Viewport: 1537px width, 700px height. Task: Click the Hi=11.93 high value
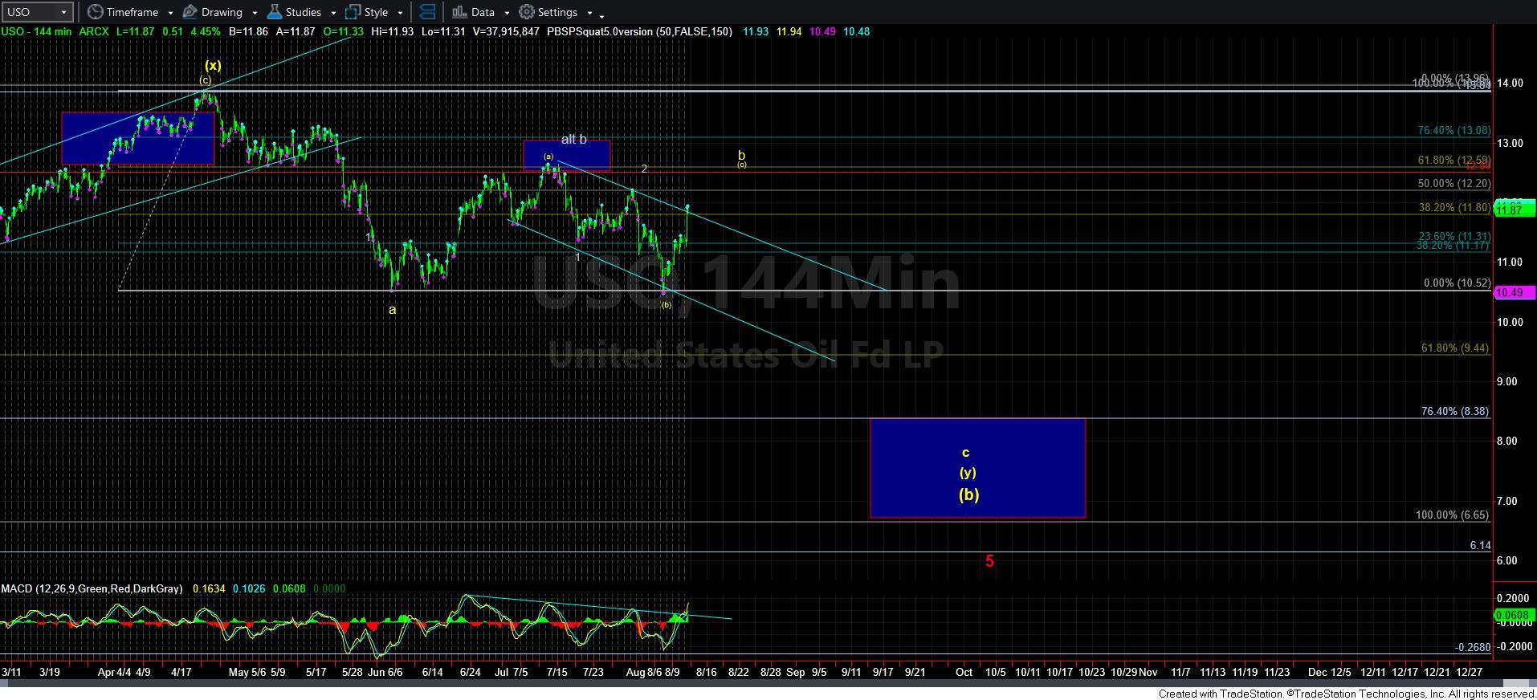(391, 31)
